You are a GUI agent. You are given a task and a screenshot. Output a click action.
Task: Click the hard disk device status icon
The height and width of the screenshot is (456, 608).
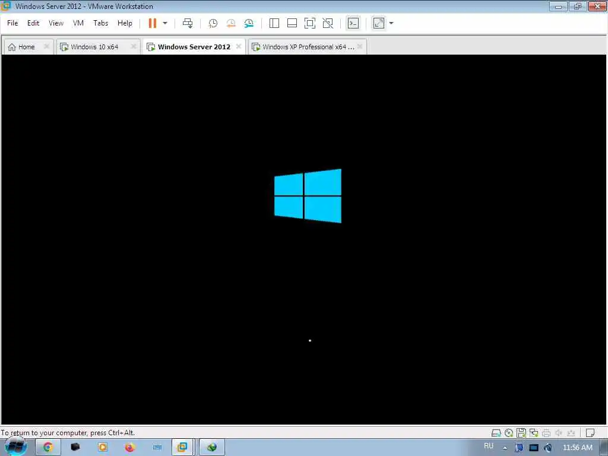click(x=496, y=433)
